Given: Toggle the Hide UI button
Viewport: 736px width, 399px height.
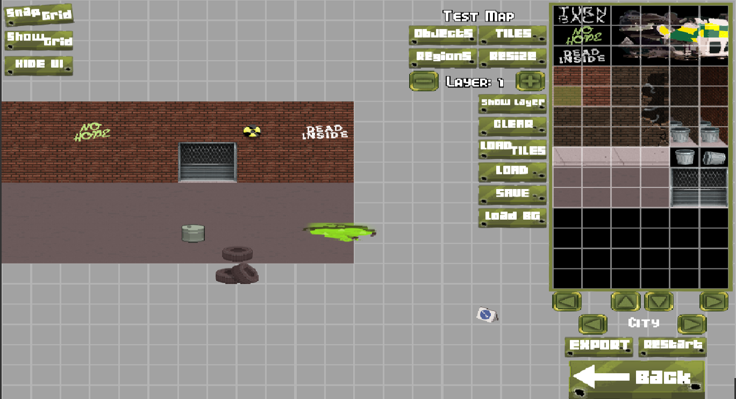Looking at the screenshot, I should coord(39,65).
